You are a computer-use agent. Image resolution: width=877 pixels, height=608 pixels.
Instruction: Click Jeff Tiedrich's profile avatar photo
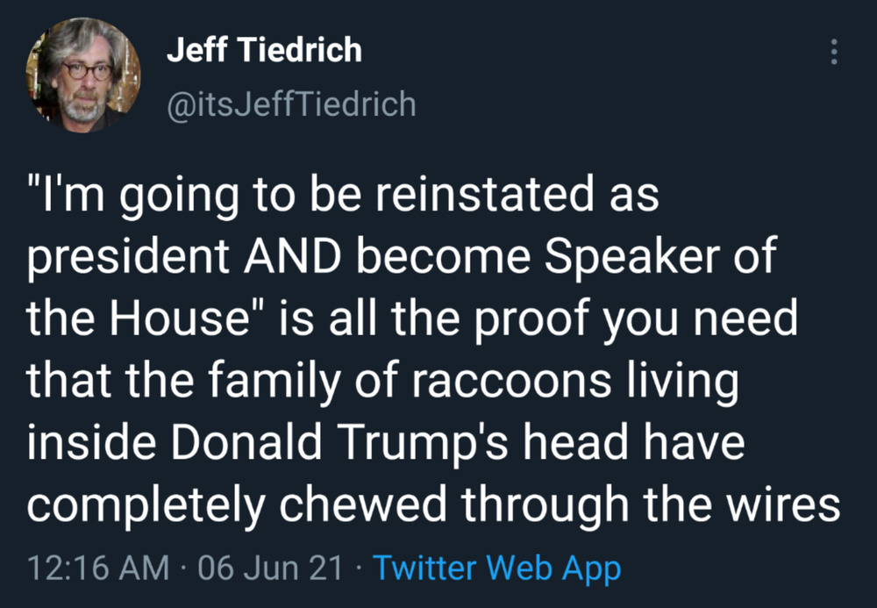click(83, 75)
